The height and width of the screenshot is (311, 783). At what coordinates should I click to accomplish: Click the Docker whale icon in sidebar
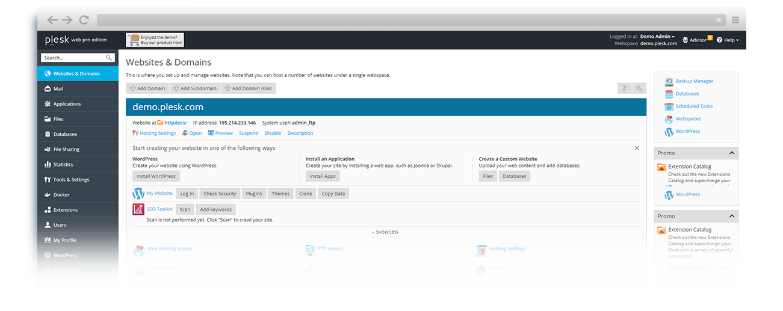tap(48, 195)
